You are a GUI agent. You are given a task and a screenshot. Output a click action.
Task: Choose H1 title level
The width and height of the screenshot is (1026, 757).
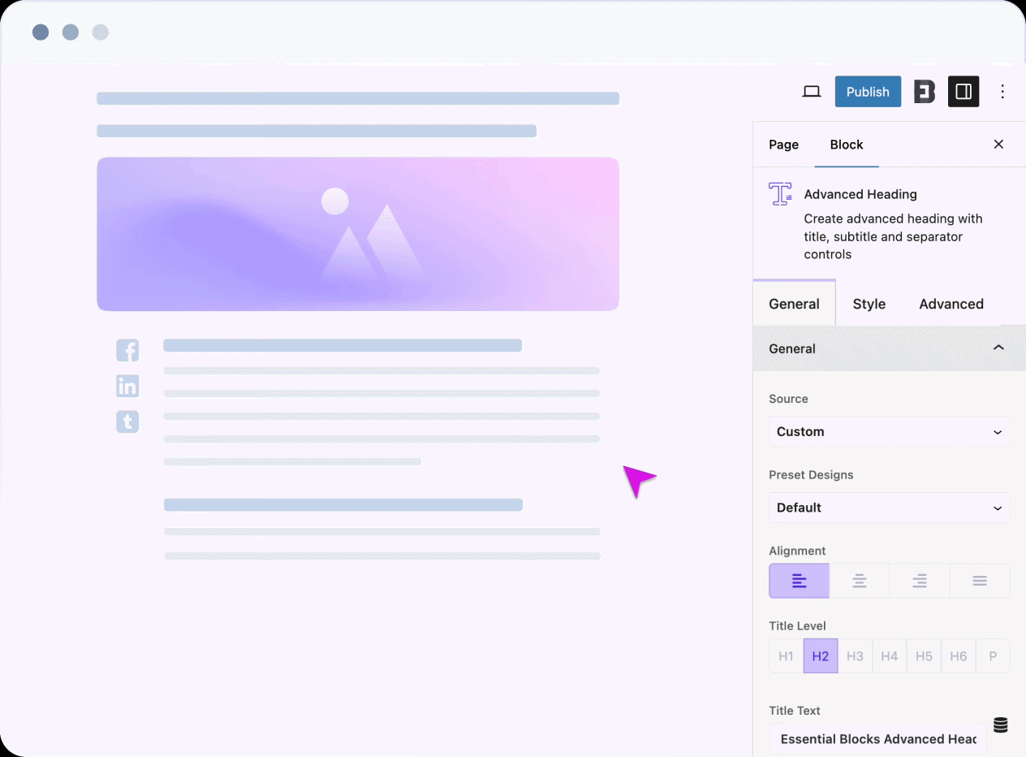click(x=787, y=656)
